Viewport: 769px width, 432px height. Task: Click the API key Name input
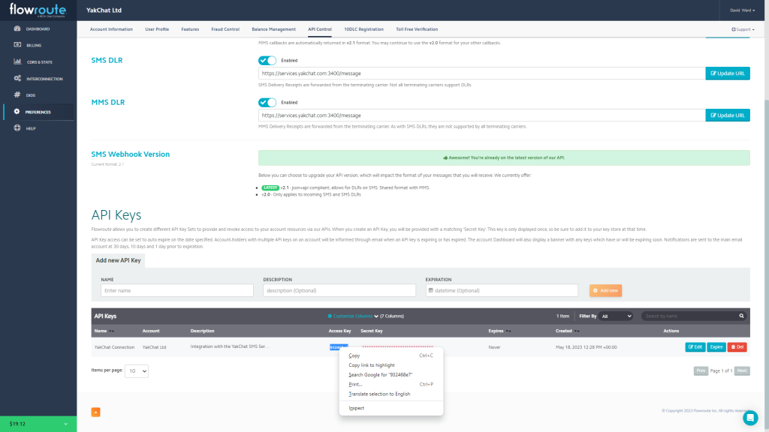177,290
